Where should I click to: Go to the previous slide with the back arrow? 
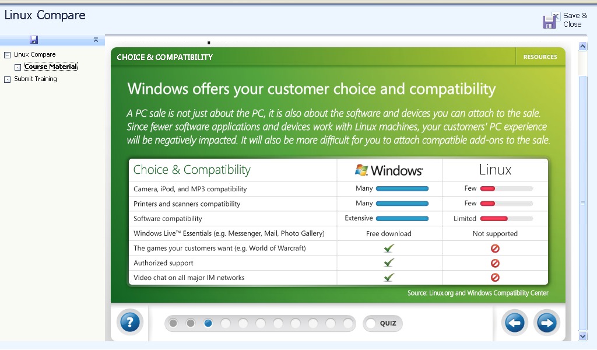[515, 323]
